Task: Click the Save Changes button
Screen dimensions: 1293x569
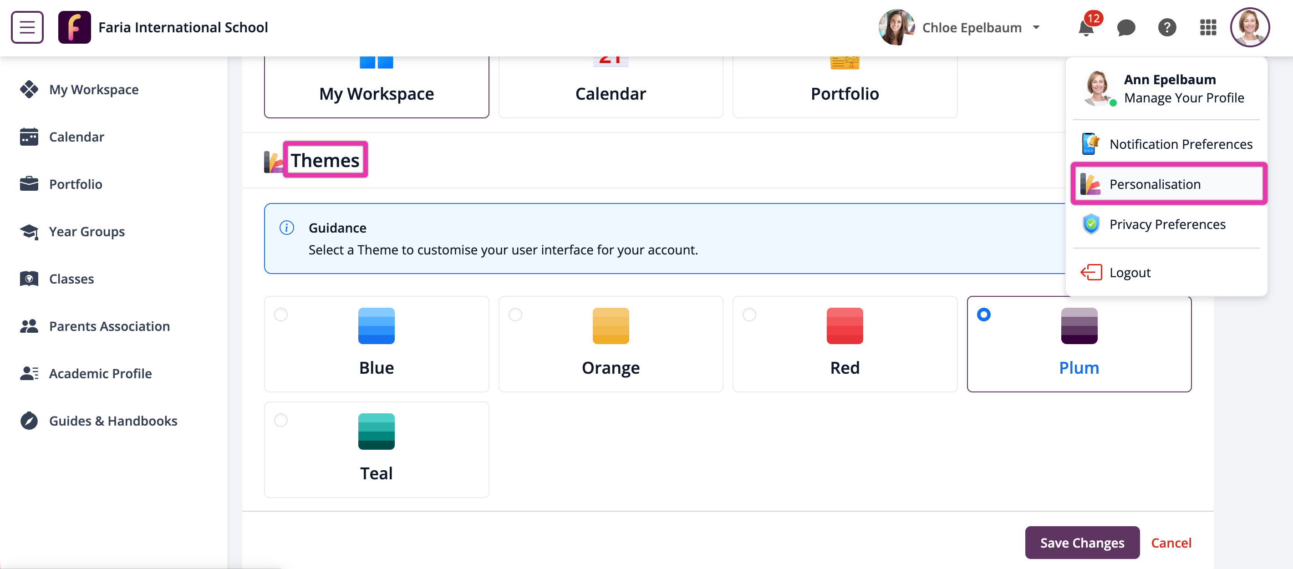Action: (1082, 543)
